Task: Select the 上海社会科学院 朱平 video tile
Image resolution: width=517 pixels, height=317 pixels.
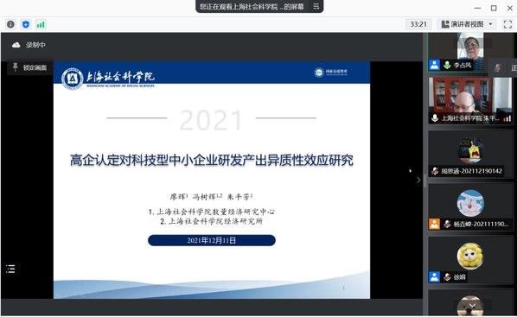Action: pos(470,100)
